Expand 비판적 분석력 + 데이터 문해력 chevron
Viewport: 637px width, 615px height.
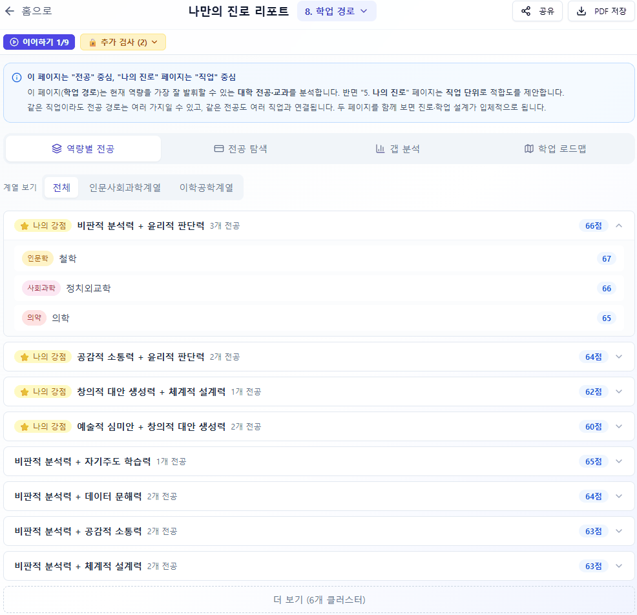pyautogui.click(x=619, y=496)
